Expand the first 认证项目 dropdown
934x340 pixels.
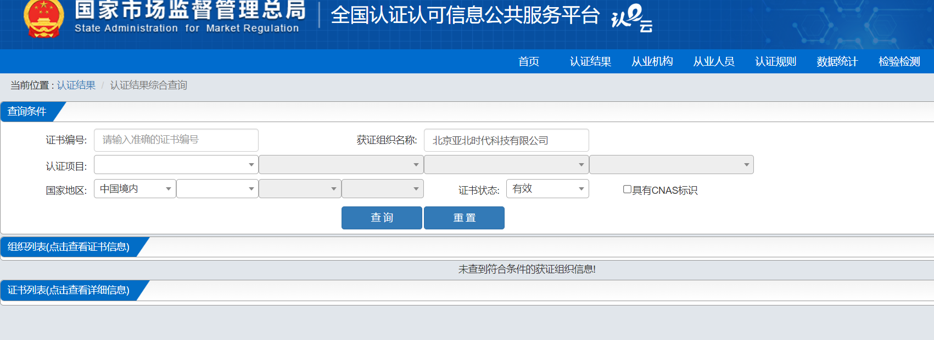(x=176, y=164)
